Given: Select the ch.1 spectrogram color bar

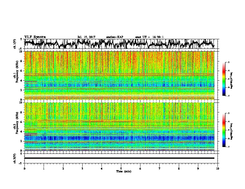Looking at the screenshot, I should 224,79.
